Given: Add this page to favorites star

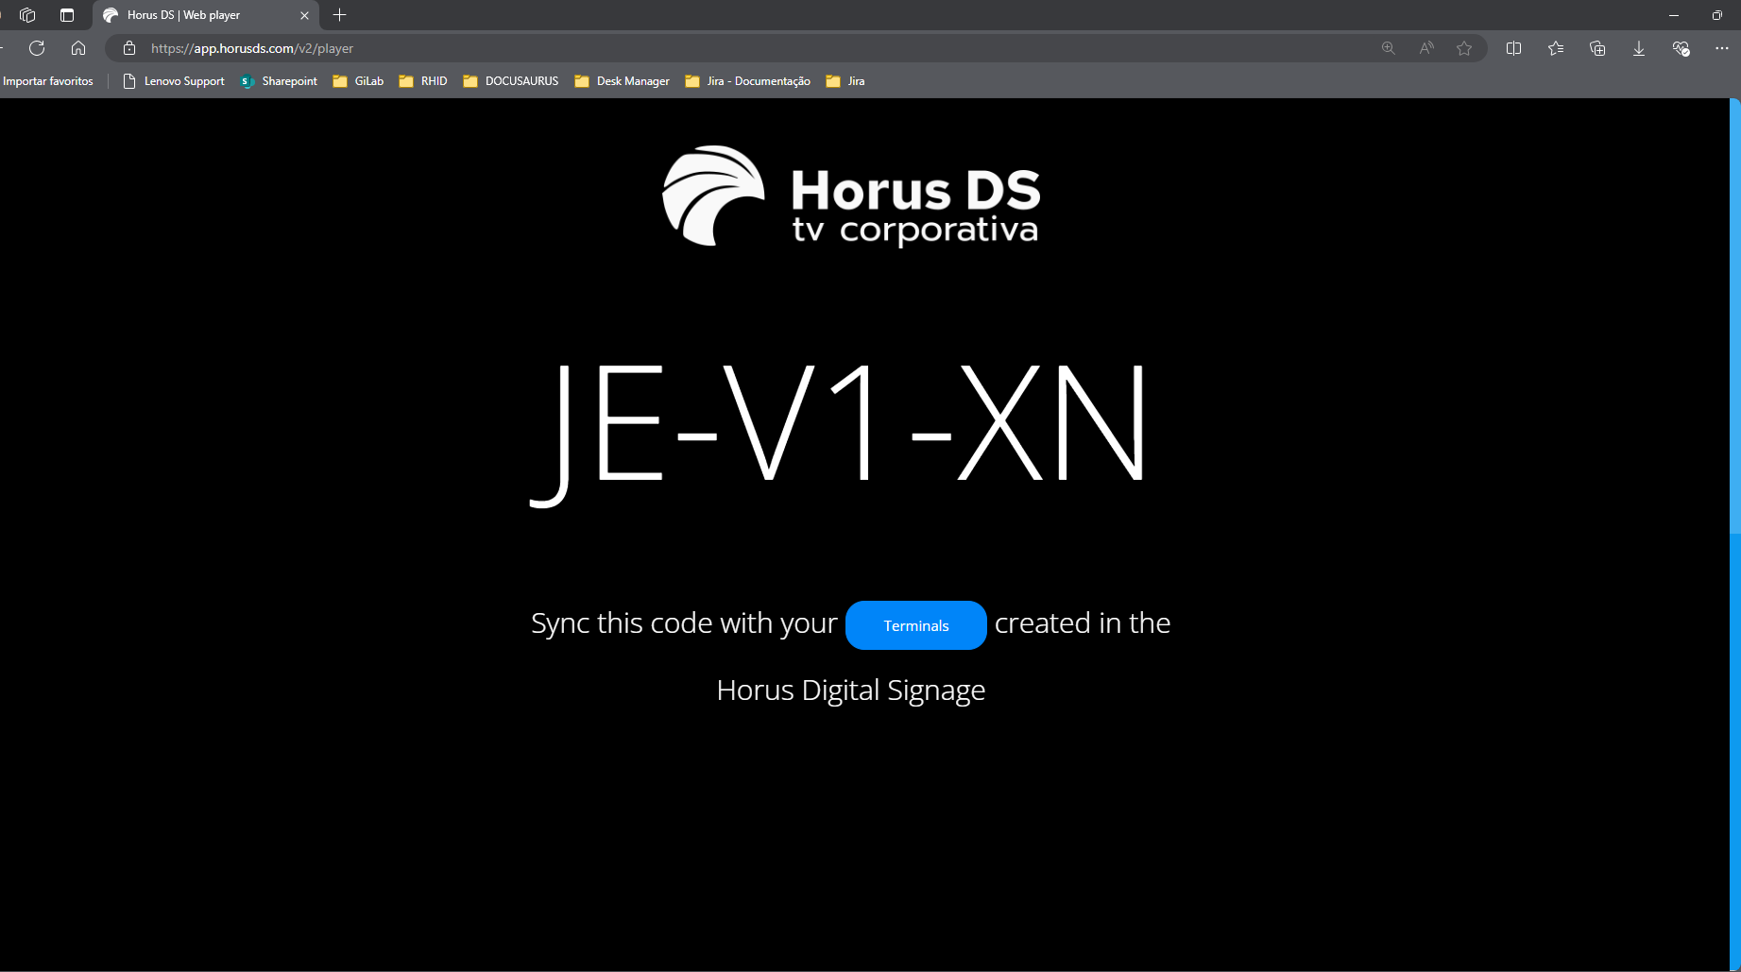Looking at the screenshot, I should (x=1464, y=48).
